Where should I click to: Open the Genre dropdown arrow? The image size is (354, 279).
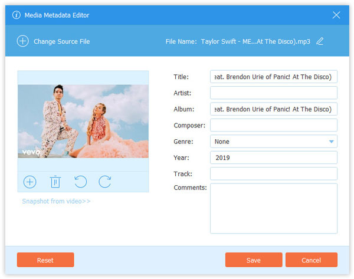[331, 142]
